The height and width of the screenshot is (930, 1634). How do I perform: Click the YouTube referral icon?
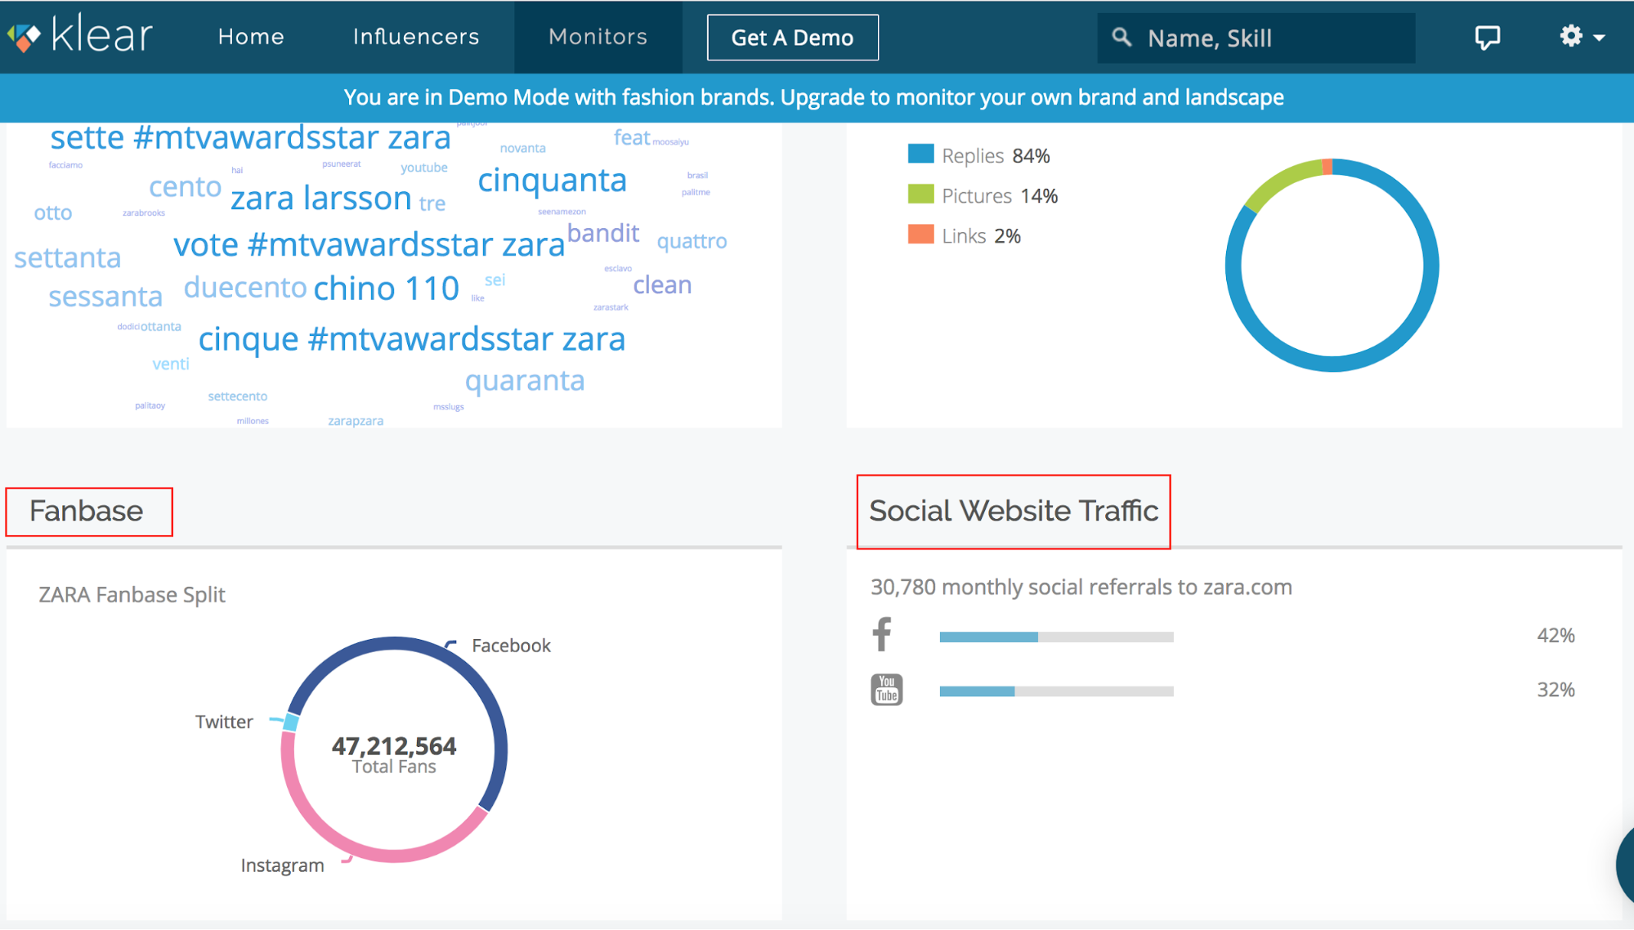pos(887,690)
